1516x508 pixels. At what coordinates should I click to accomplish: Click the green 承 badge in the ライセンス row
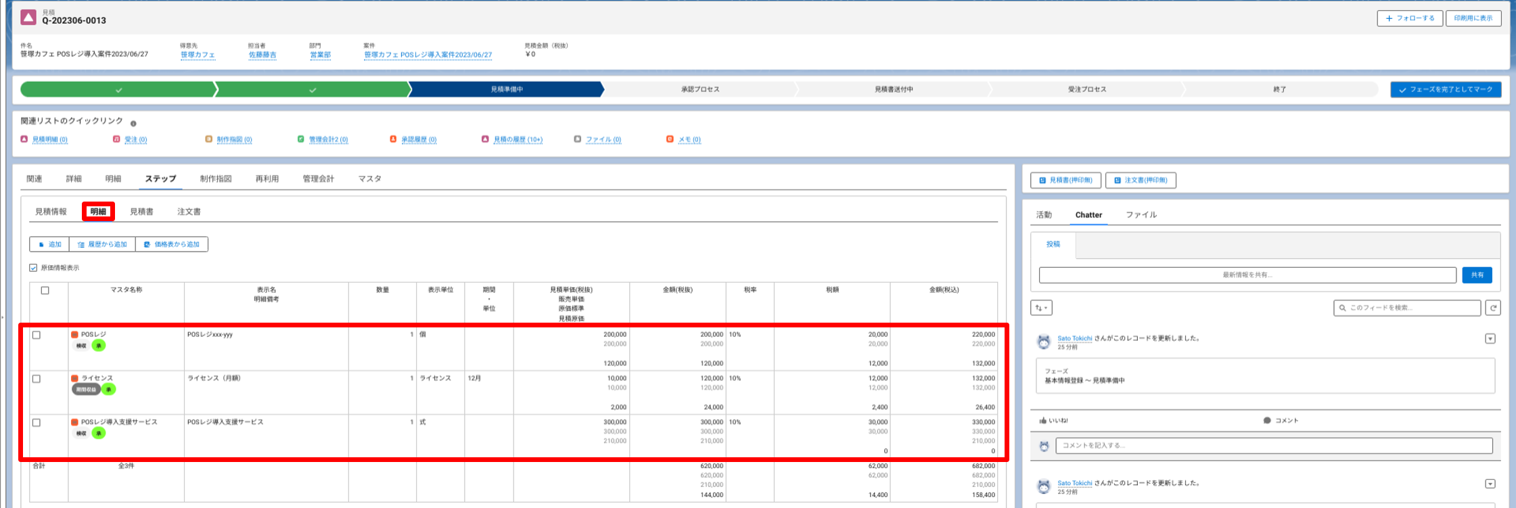[108, 390]
